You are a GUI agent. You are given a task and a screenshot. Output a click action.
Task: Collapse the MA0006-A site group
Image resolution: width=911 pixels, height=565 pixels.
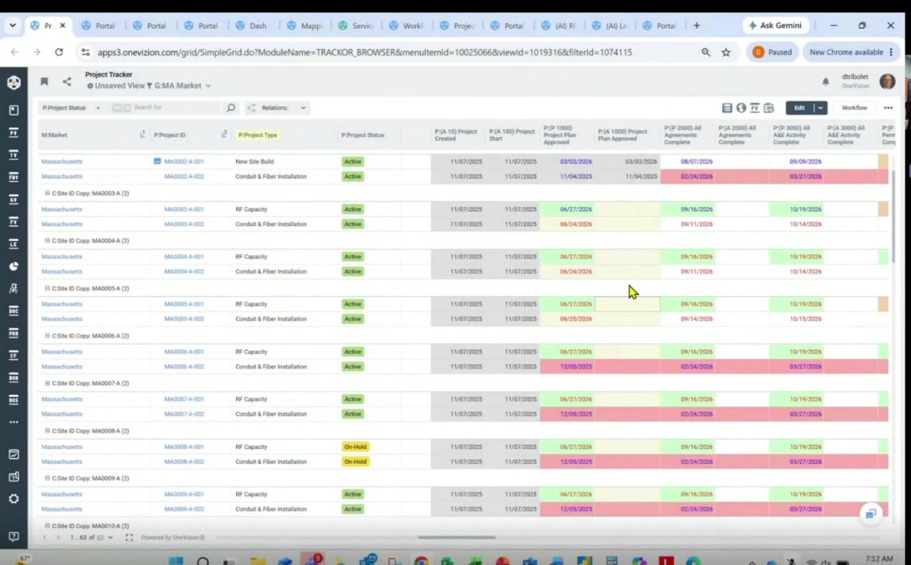coord(48,336)
